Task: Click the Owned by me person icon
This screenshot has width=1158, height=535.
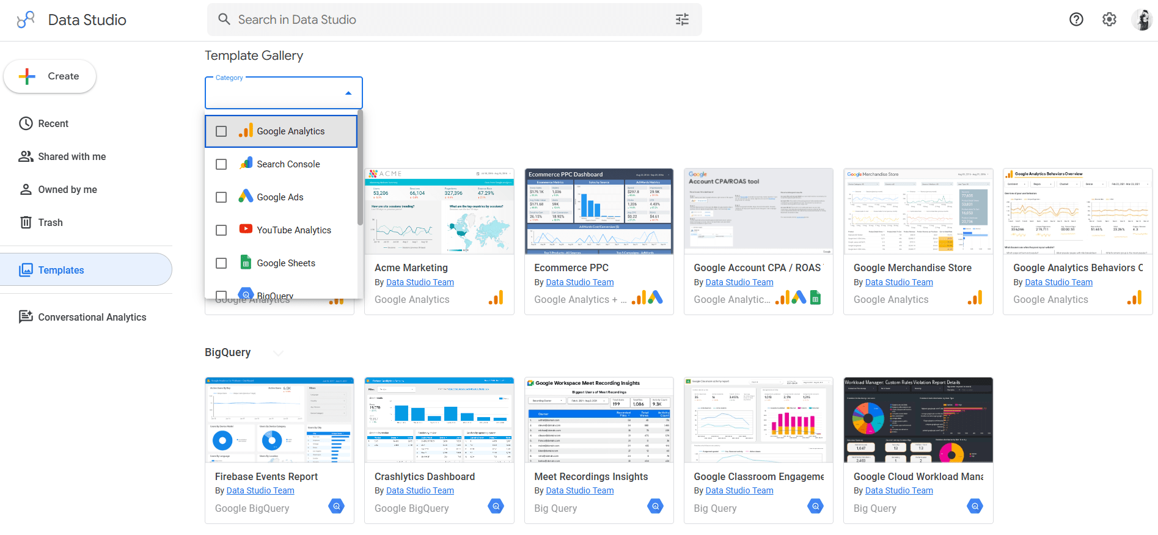Action: point(26,189)
